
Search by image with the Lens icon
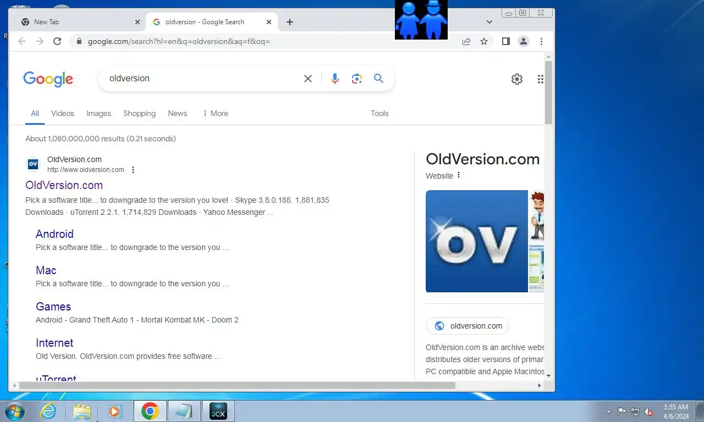(357, 79)
